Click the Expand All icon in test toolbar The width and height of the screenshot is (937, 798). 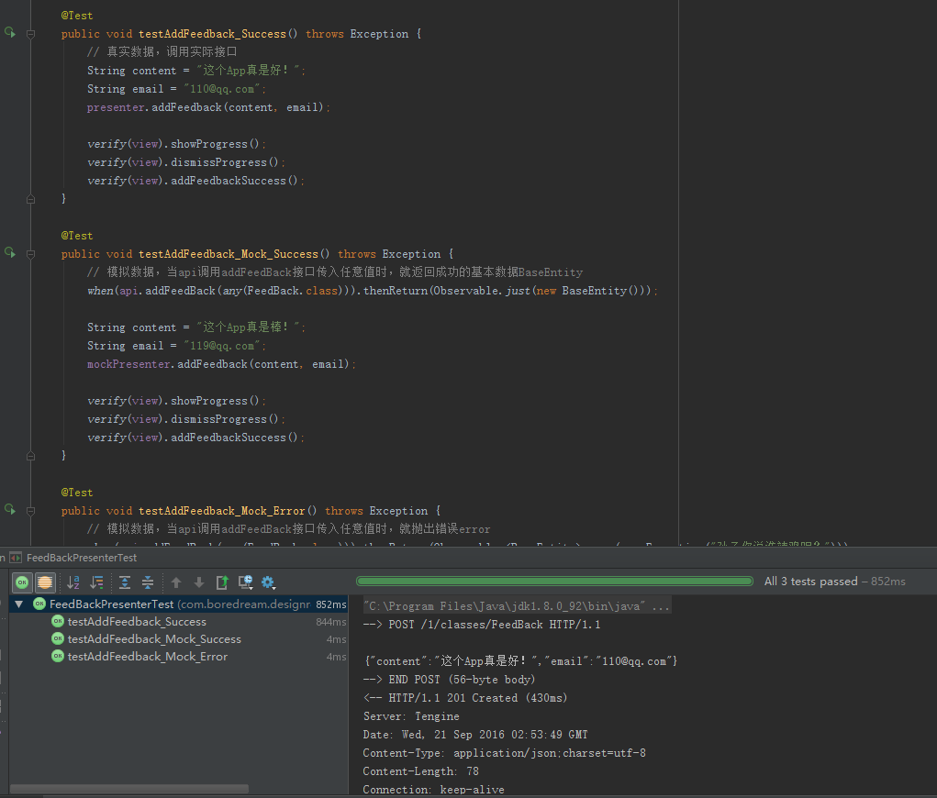[125, 582]
